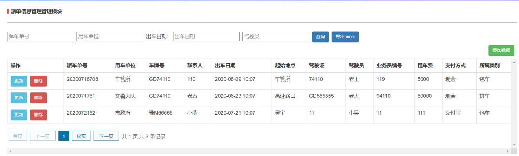Update the 交警大队 row record

tap(19, 98)
